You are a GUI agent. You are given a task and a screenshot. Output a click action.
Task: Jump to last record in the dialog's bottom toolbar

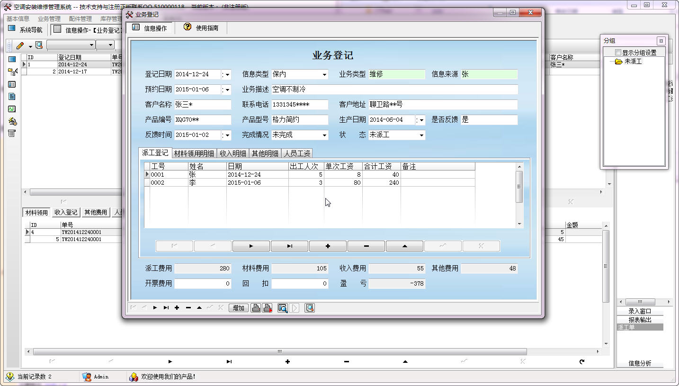(166, 308)
